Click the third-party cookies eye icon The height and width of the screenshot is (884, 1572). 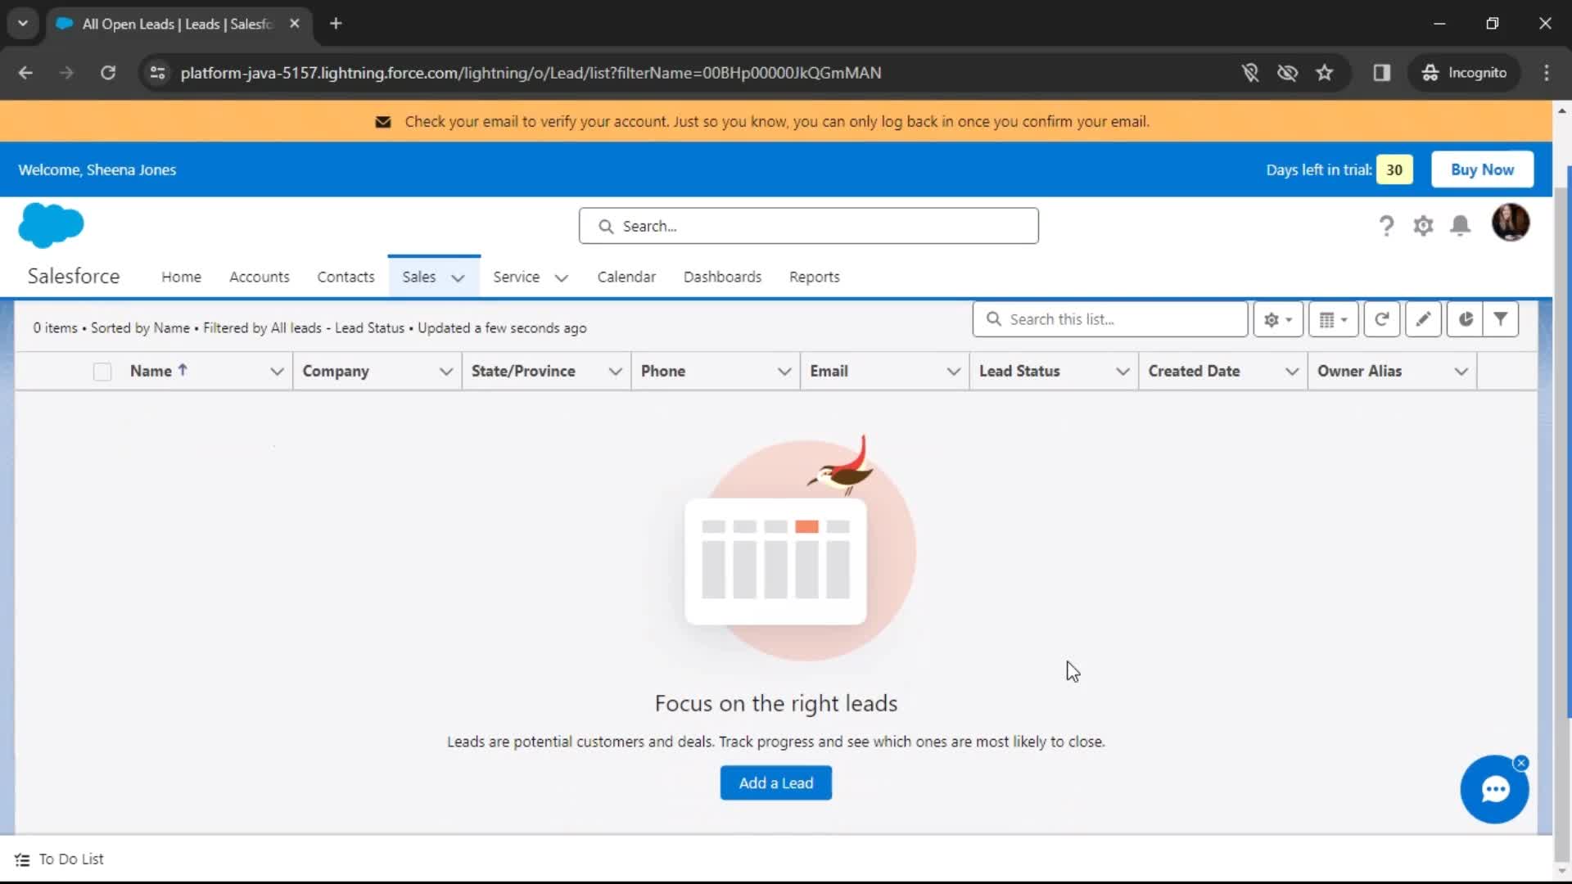[x=1287, y=73]
